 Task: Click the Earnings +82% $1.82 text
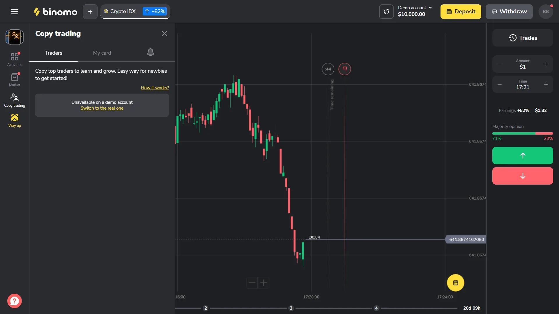(x=523, y=110)
